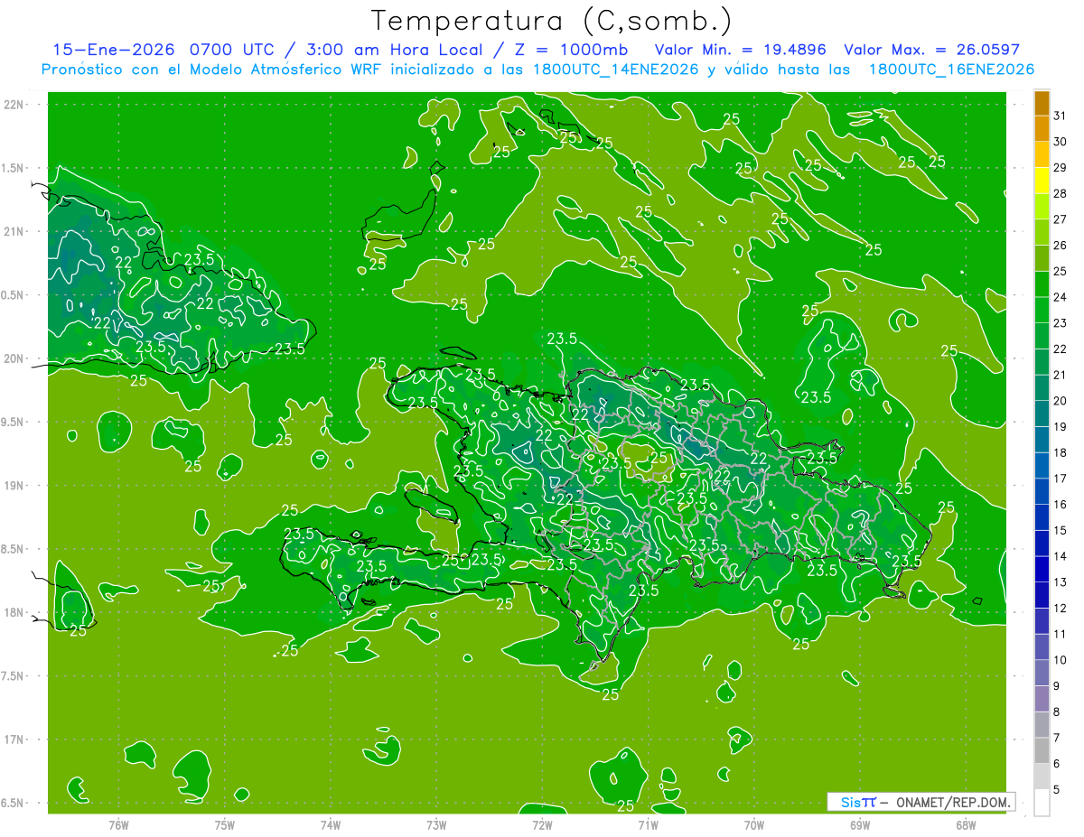The image size is (1084, 837).
Task: Click the 21N latitude axis label
Action: coord(13,231)
